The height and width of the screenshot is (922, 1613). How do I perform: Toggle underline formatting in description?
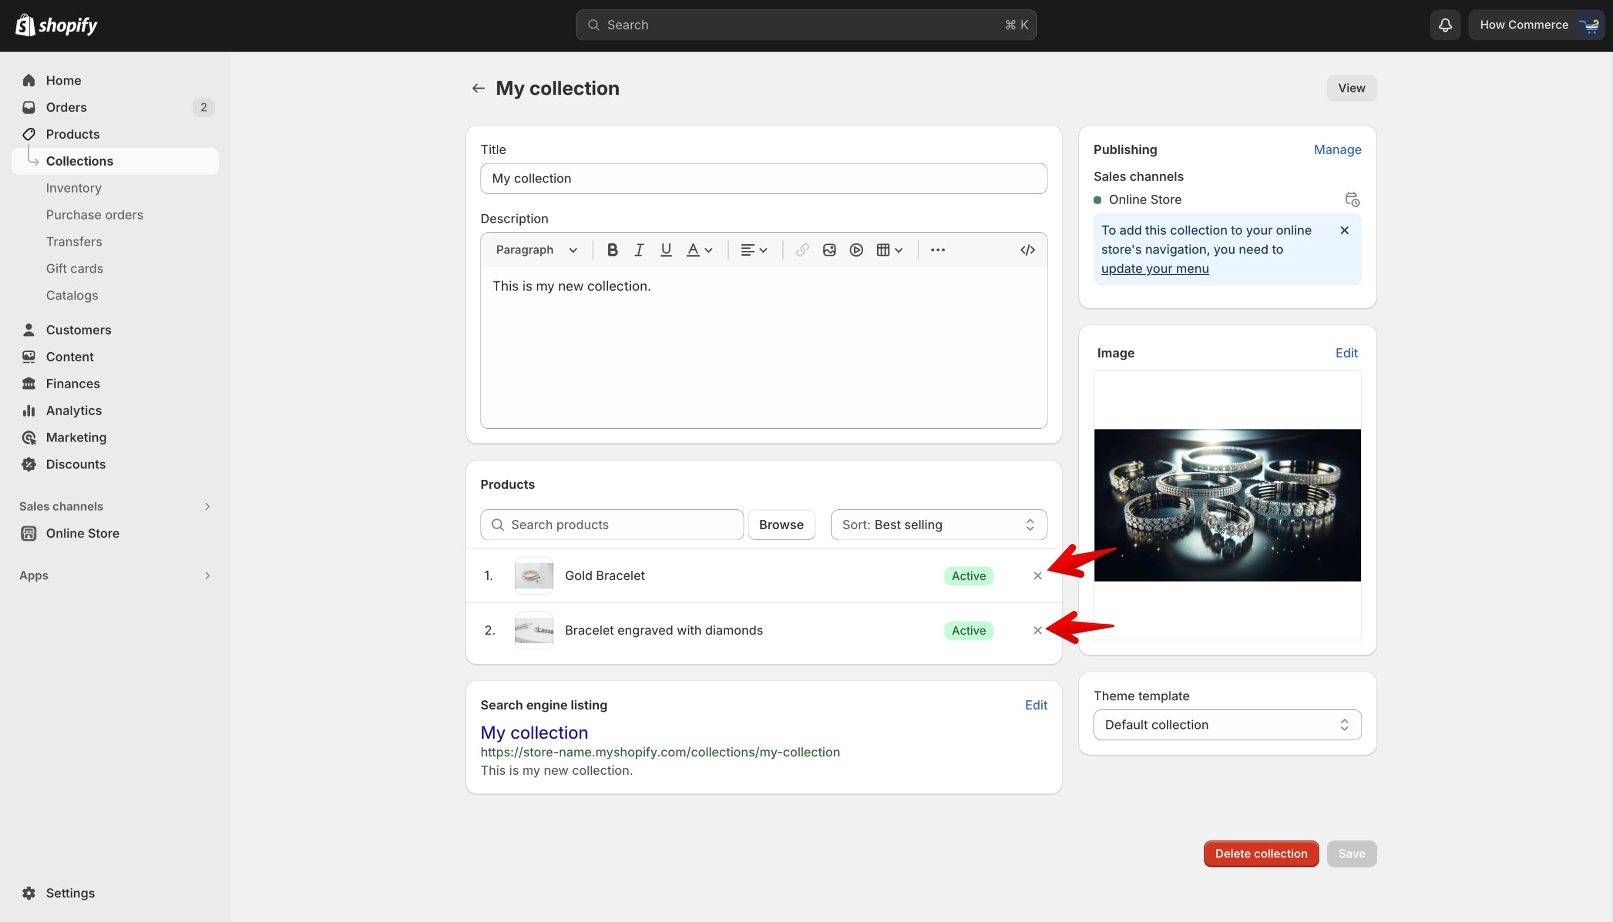point(665,250)
